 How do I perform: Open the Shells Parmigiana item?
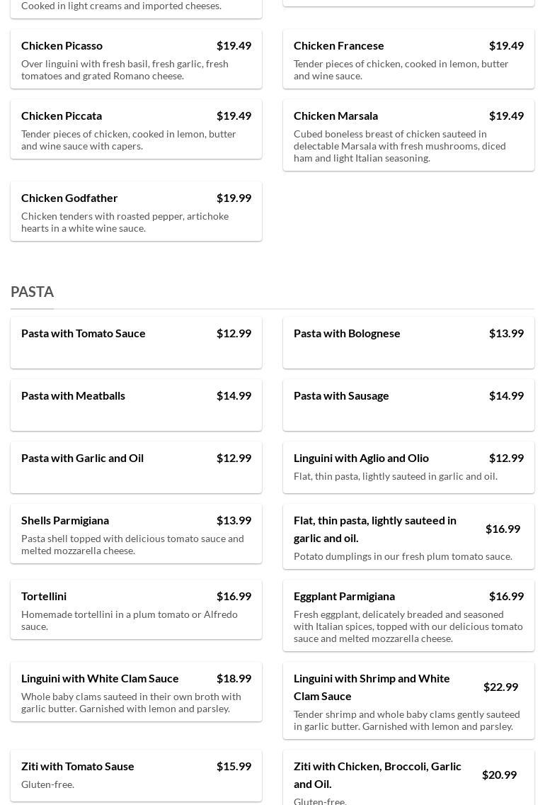click(x=136, y=534)
